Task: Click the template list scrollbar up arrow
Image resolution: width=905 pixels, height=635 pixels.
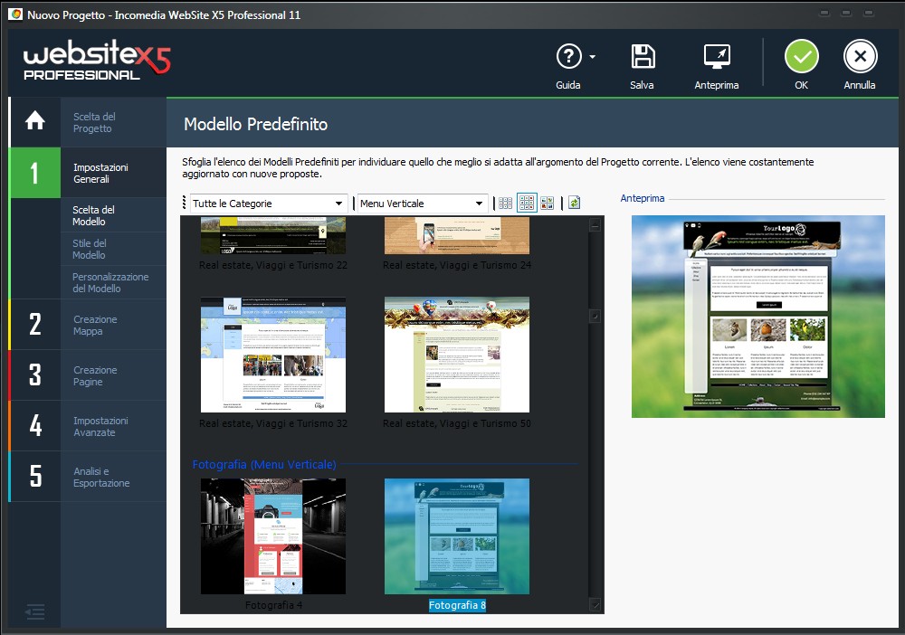Action: click(595, 225)
